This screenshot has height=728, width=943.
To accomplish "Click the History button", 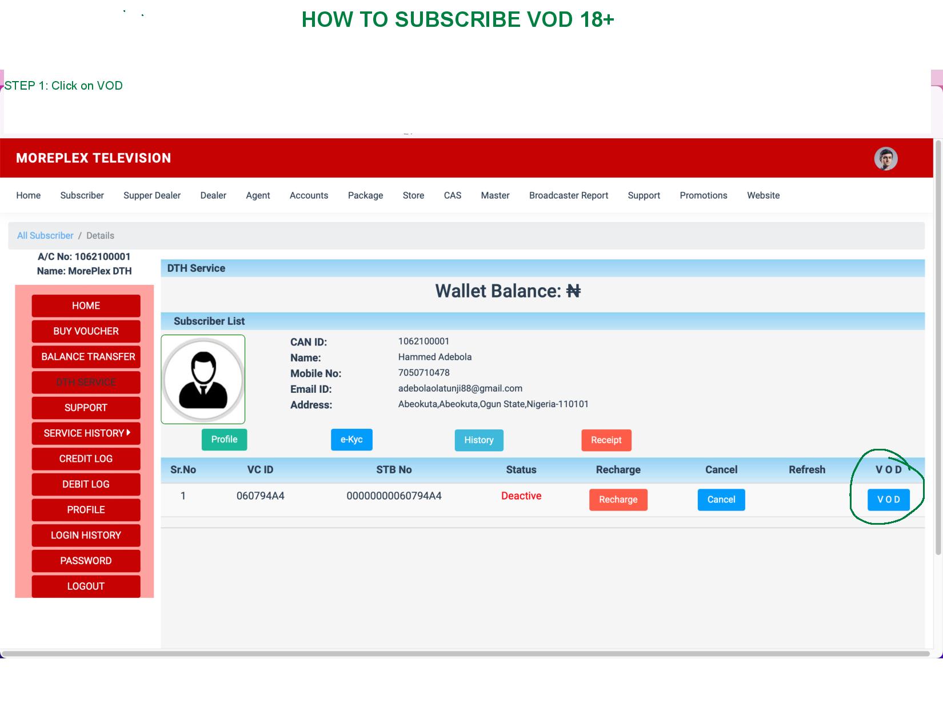I will point(479,440).
